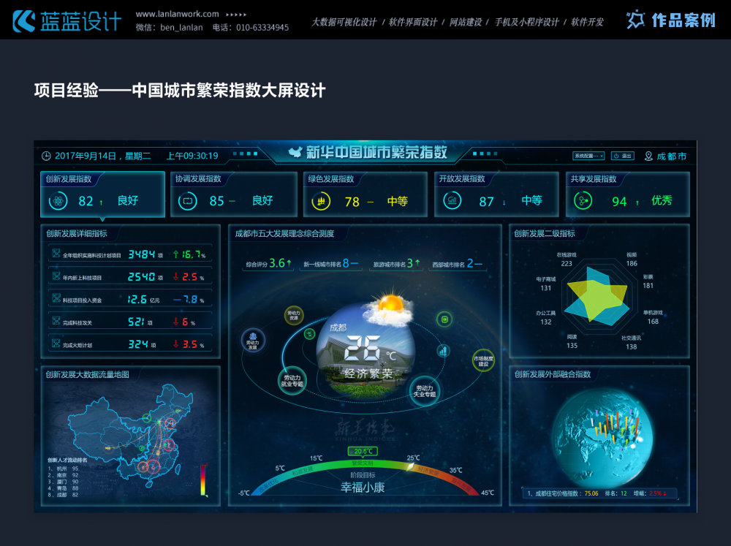
Task: Click the 全年组织实施科技计划项目 indicator row
Action: [x=130, y=254]
